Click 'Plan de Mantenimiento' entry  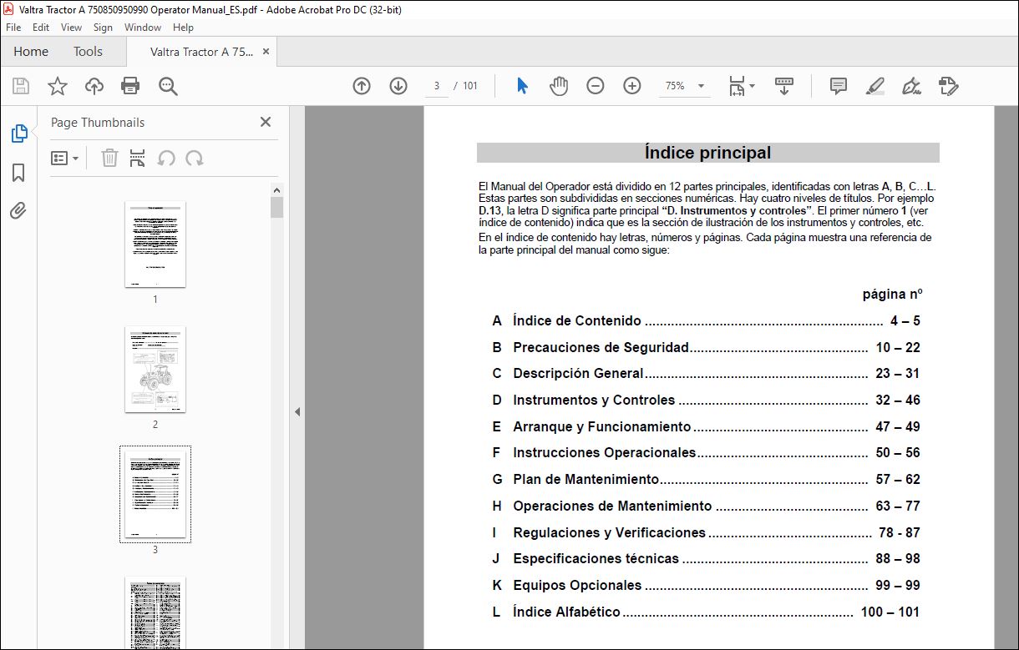[706, 479]
